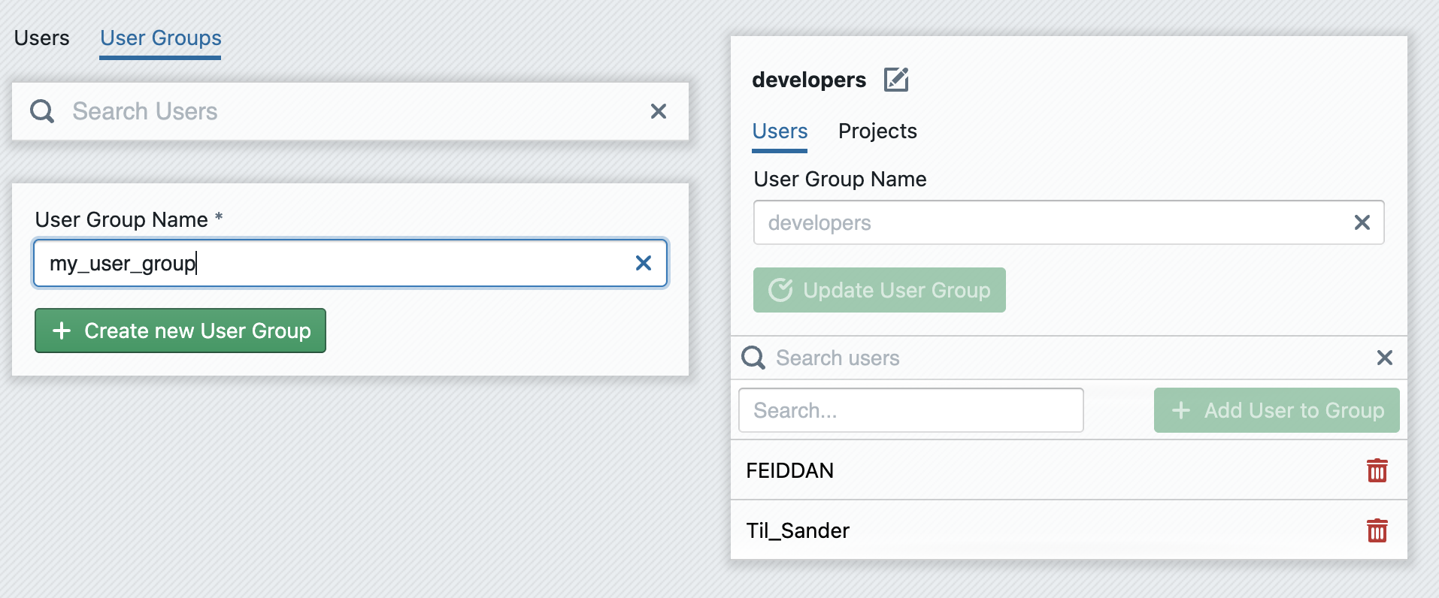Select the FEIDDAN user row
1439x598 pixels.
click(x=977, y=470)
